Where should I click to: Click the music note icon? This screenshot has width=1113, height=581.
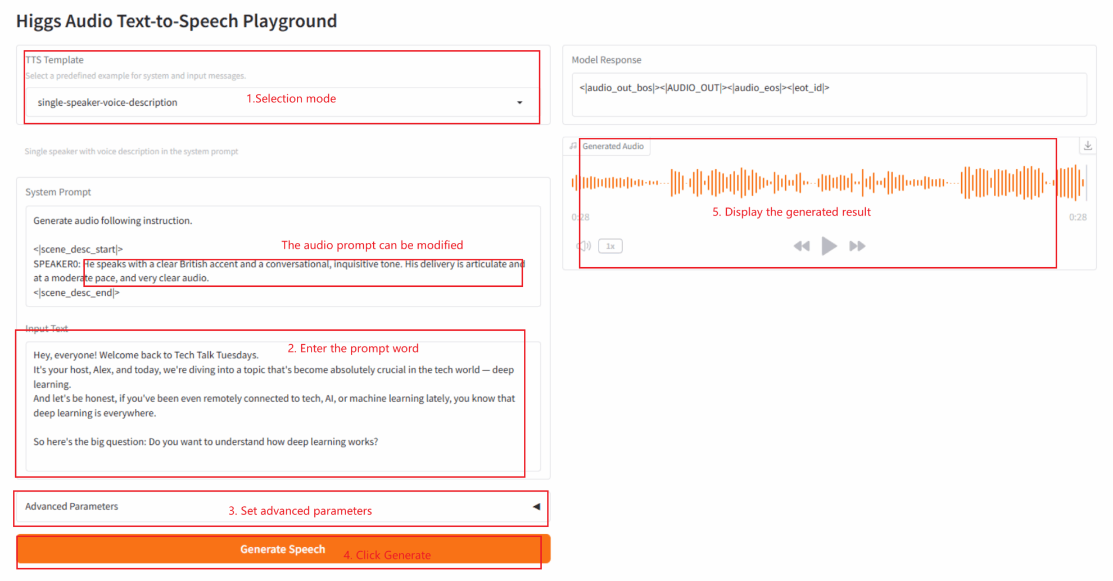coord(573,146)
